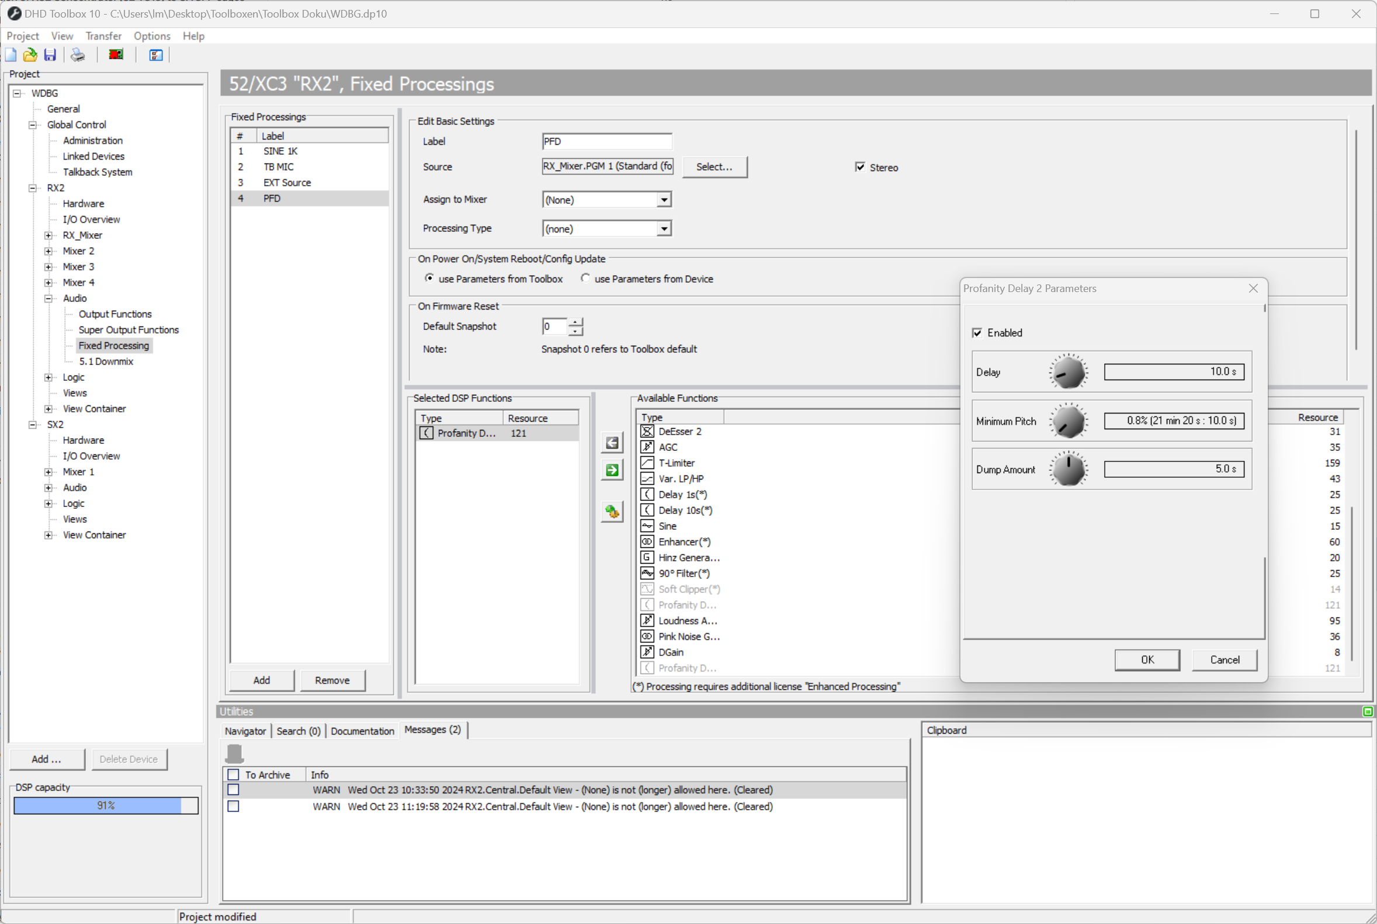This screenshot has width=1377, height=924.
Task: Select the DeEsser 2 function icon
Action: point(647,431)
